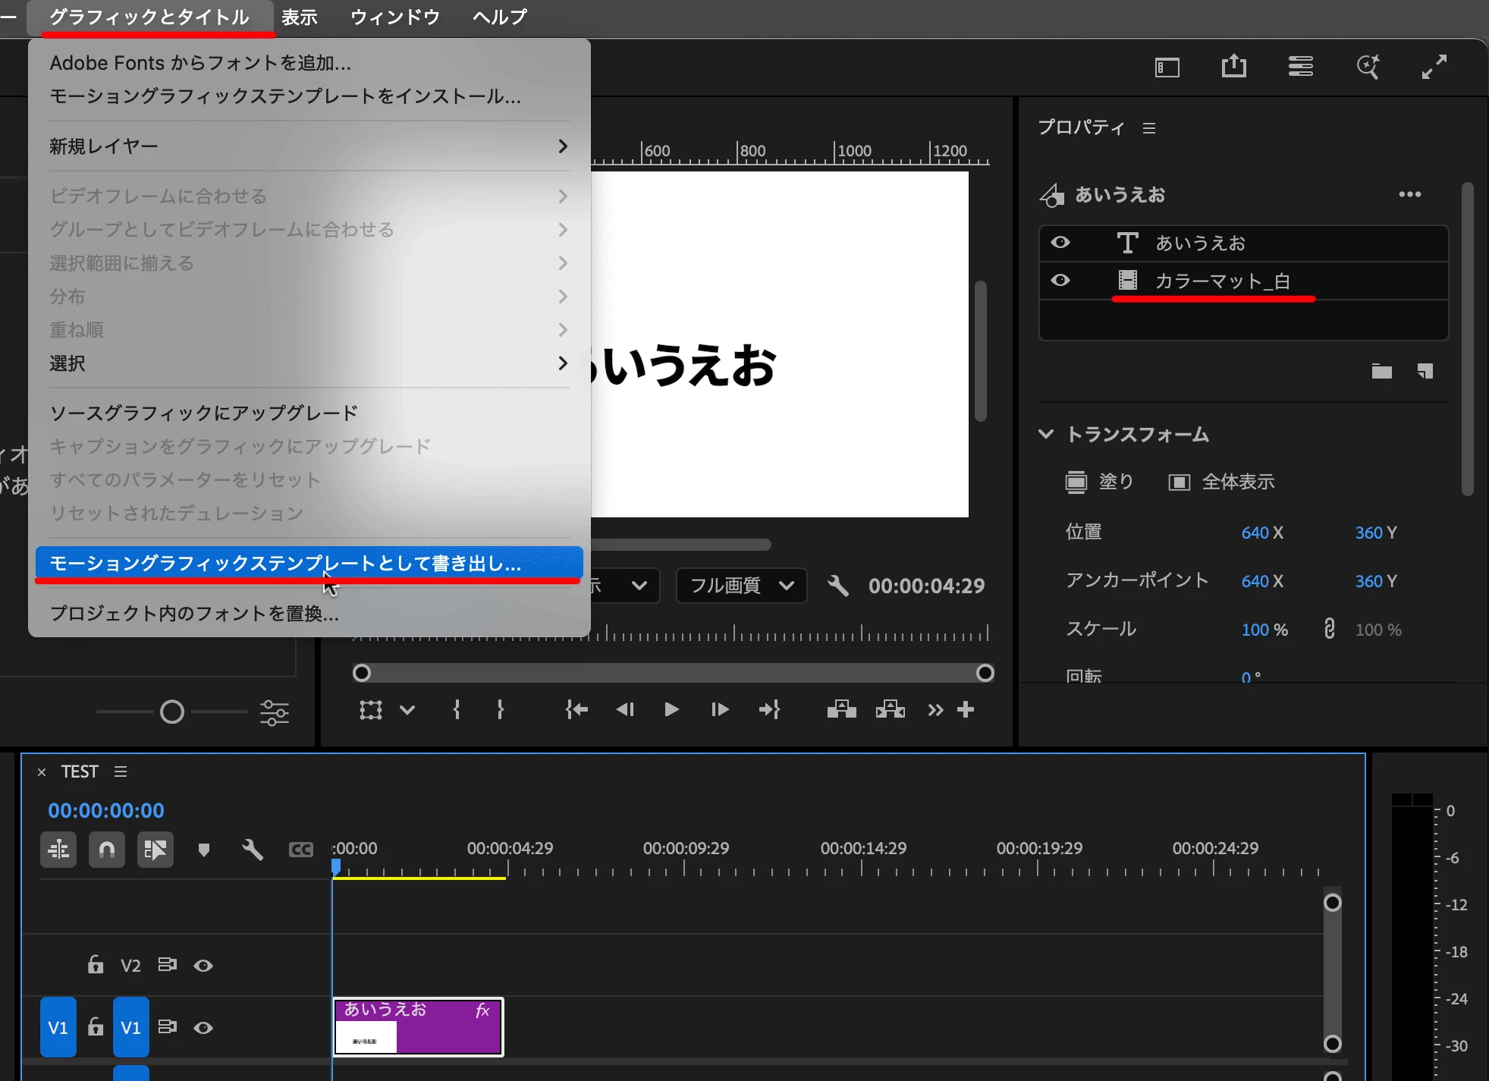Click the position X value 640

pos(1255,533)
